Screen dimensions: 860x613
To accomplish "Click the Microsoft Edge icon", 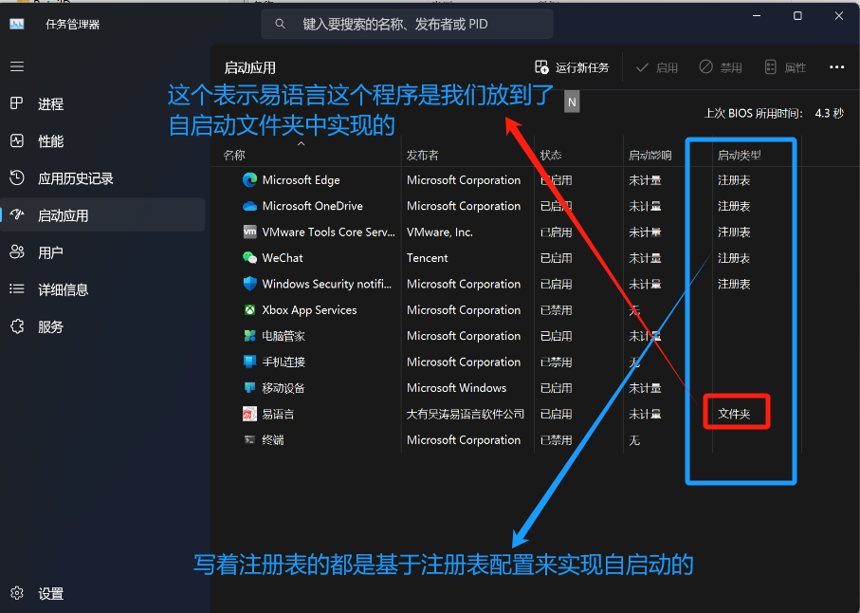I will 249,179.
